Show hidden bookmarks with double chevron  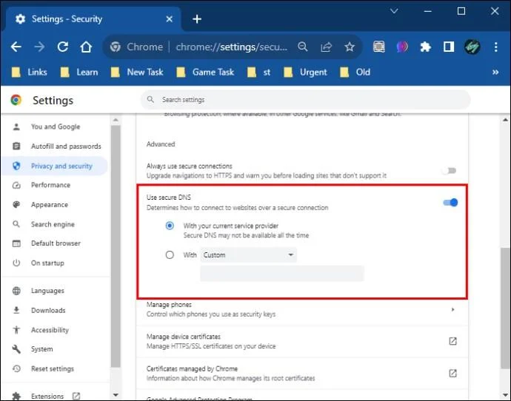point(495,73)
